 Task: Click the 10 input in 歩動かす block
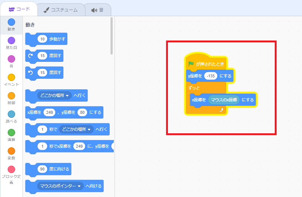coord(42,39)
